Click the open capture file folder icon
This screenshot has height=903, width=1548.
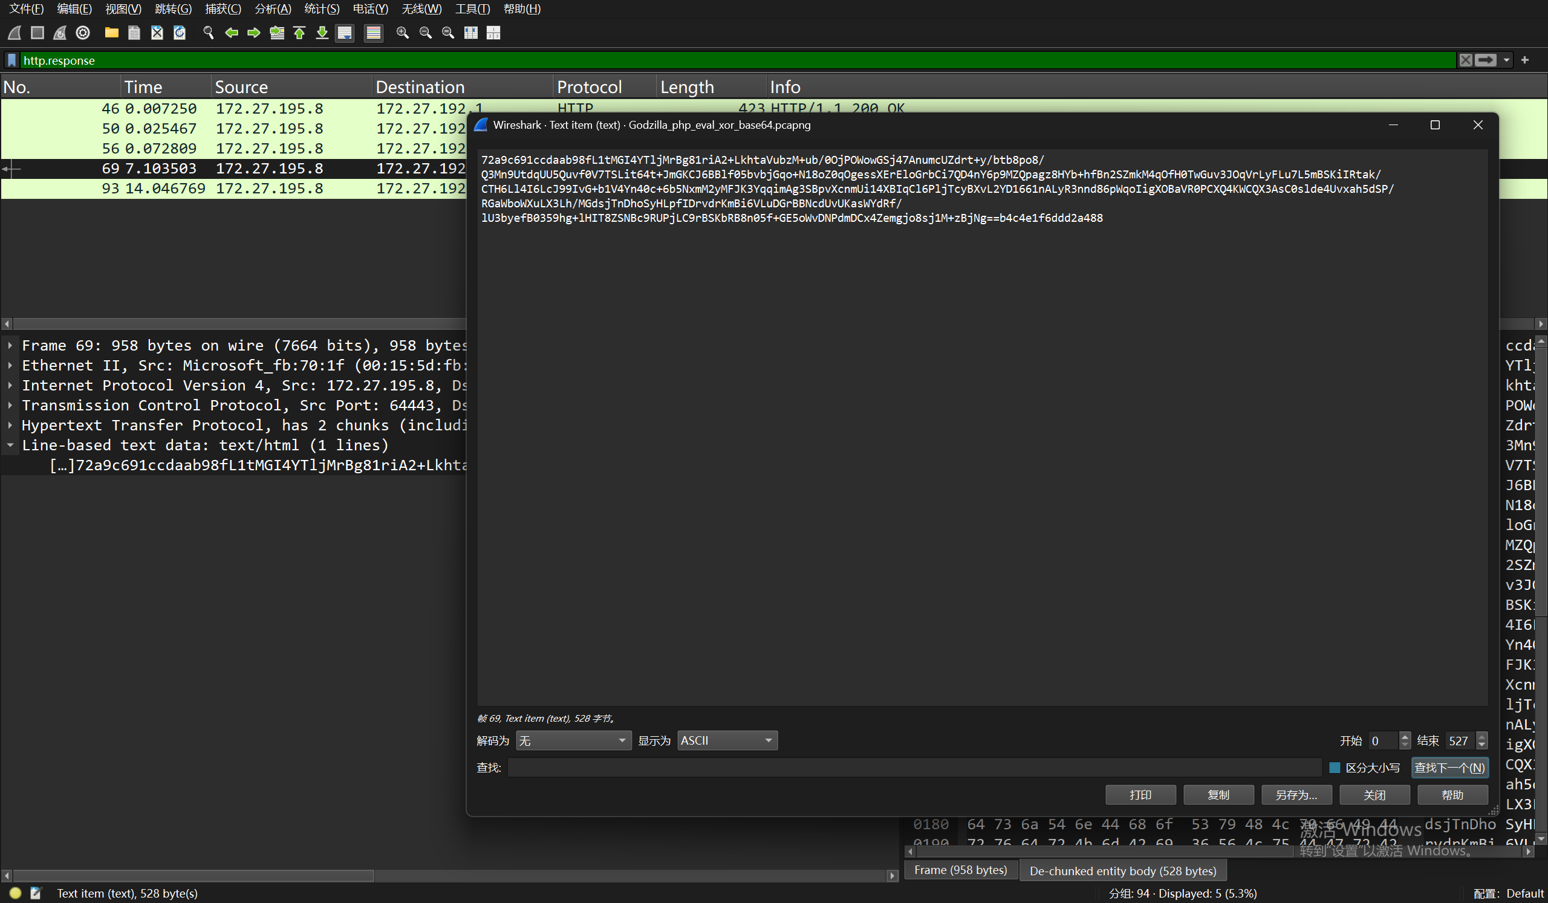click(111, 33)
